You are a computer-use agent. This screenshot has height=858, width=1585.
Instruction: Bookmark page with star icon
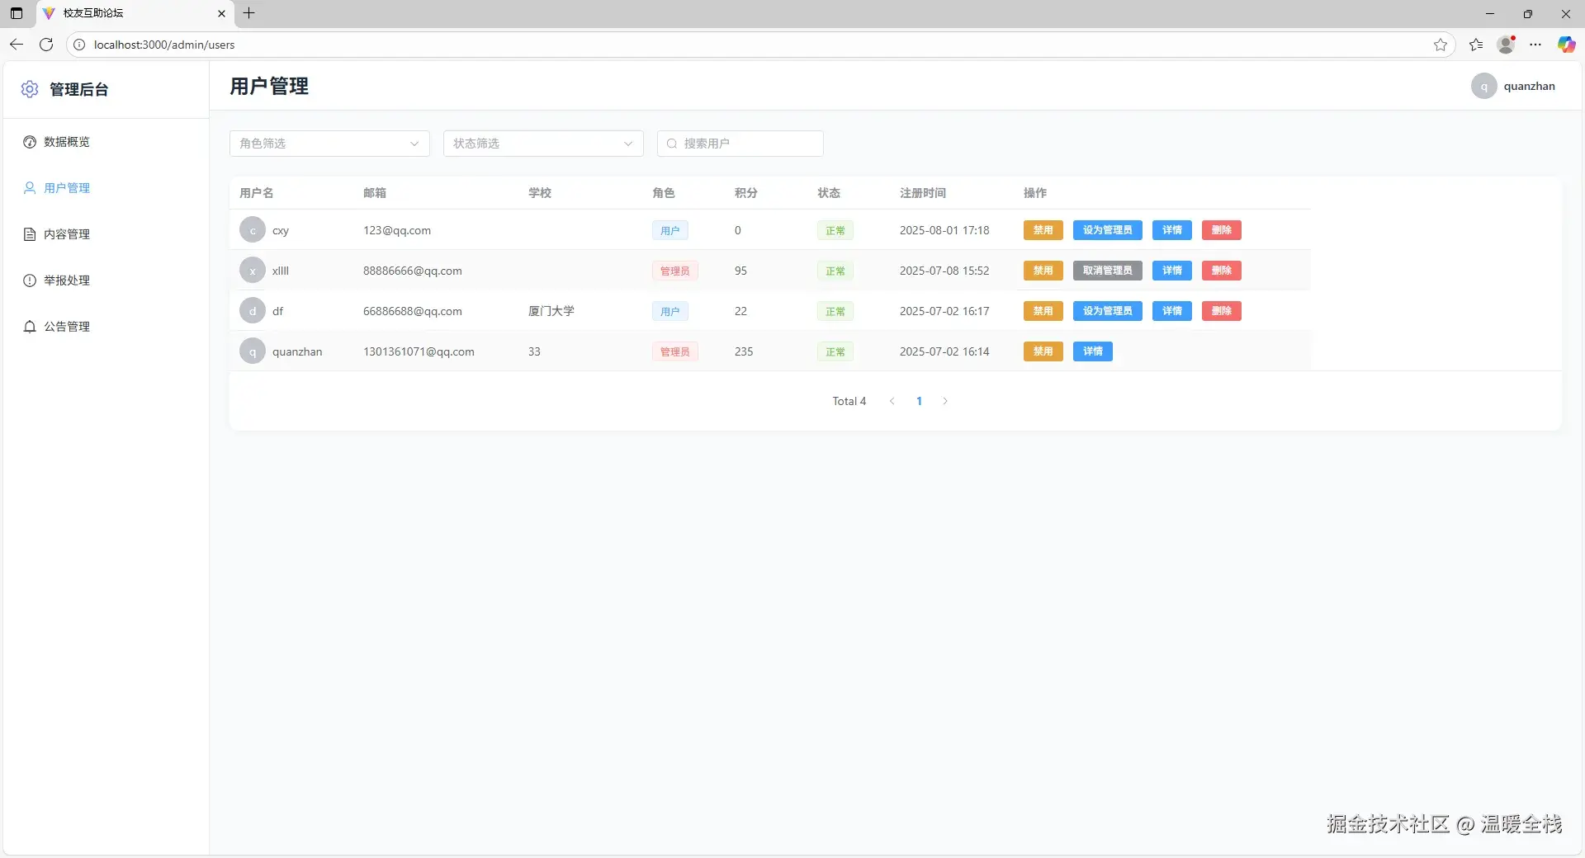tap(1441, 45)
